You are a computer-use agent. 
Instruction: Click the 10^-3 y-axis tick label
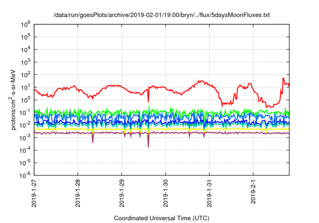click(x=25, y=138)
